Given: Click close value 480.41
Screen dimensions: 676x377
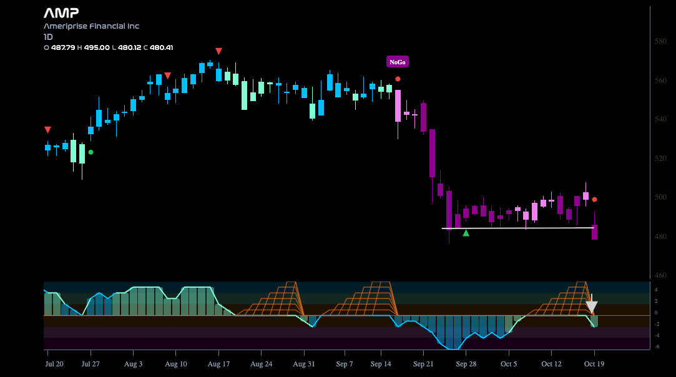Looking at the screenshot, I should (x=161, y=47).
